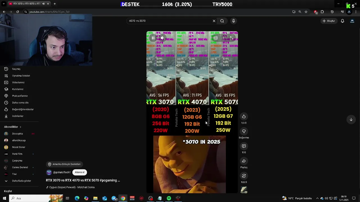360x202 pixels.
Task: Go to the next Short with the down arrow
Action: tap(351, 120)
